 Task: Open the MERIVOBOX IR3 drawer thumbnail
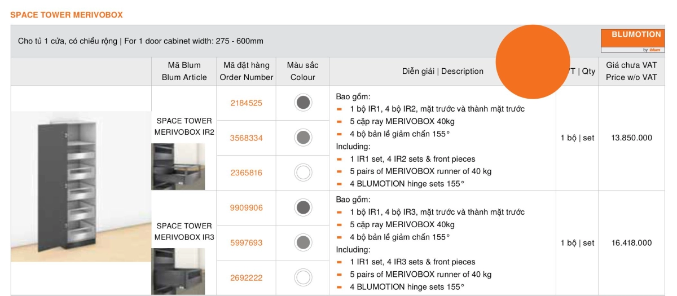click(x=178, y=271)
